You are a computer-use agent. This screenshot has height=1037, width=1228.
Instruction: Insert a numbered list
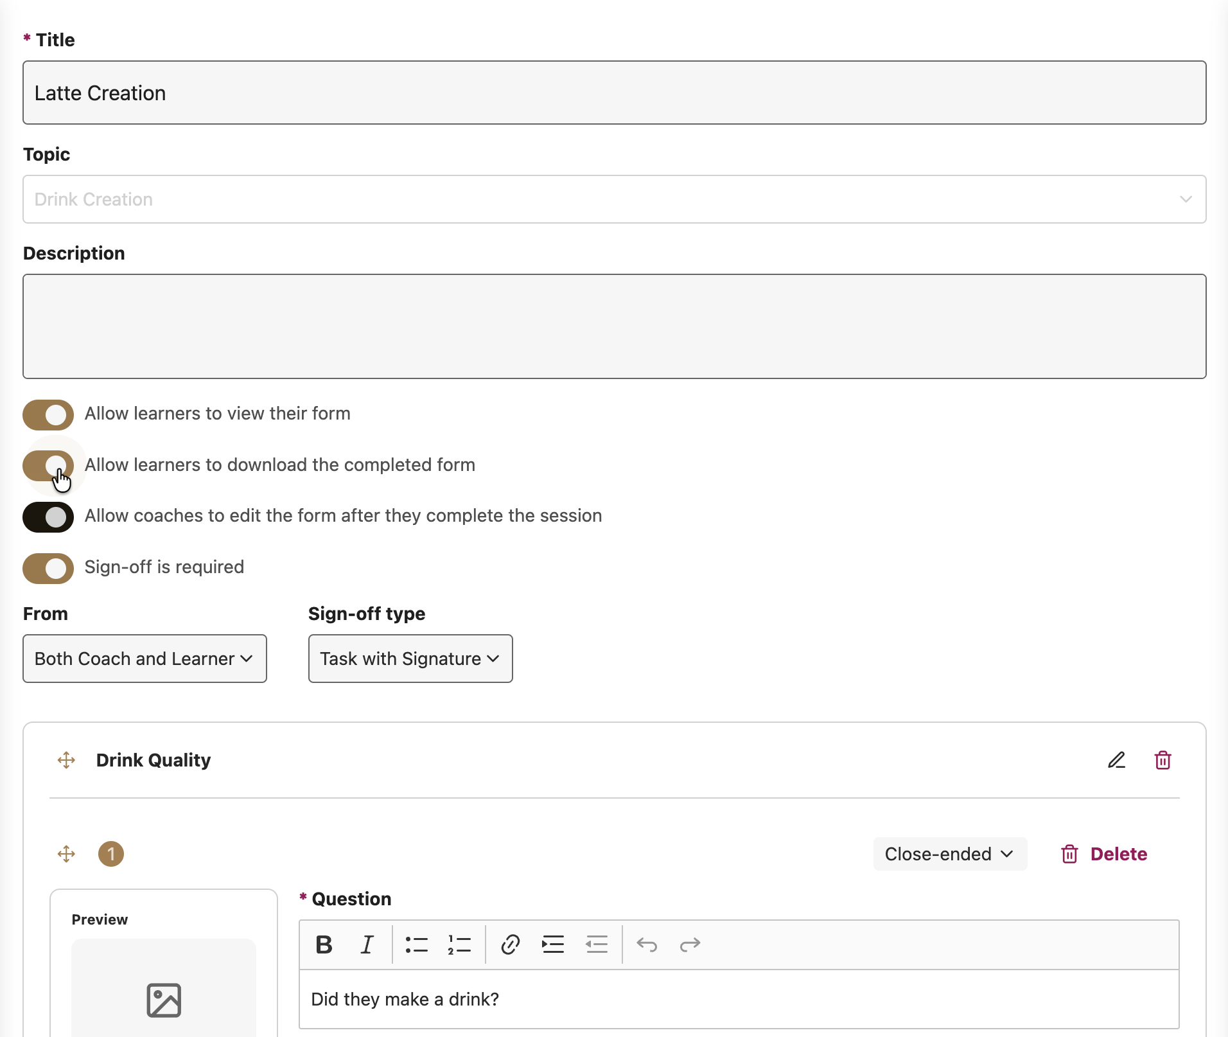tap(459, 944)
